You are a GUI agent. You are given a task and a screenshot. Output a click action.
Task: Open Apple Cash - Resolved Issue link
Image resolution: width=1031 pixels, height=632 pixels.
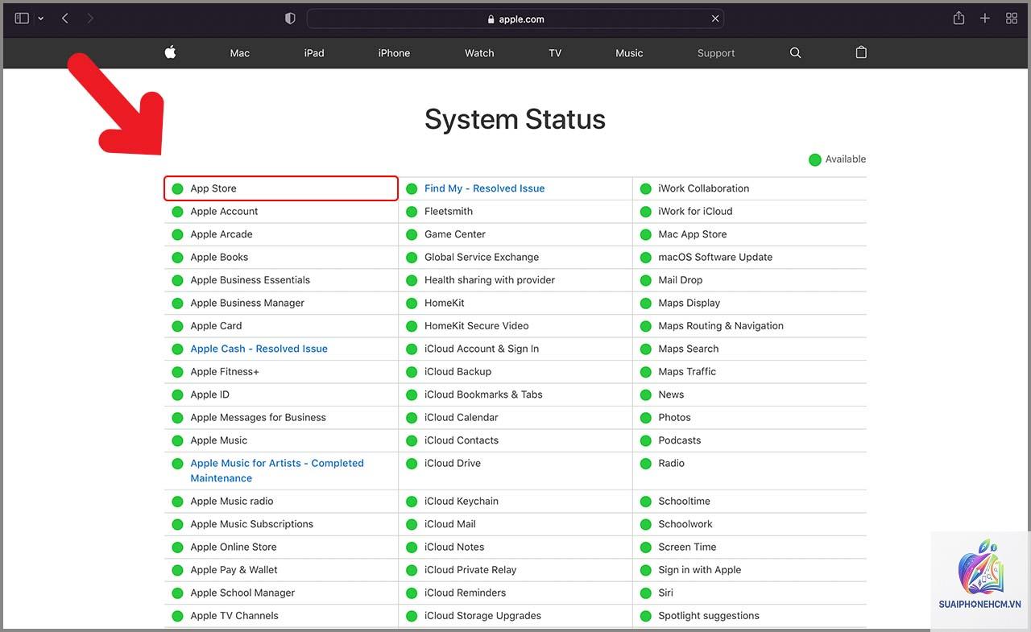[x=259, y=349]
